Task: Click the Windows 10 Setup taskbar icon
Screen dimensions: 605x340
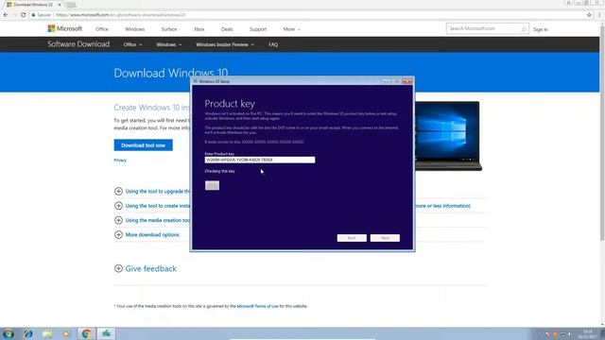Action: [x=106, y=333]
